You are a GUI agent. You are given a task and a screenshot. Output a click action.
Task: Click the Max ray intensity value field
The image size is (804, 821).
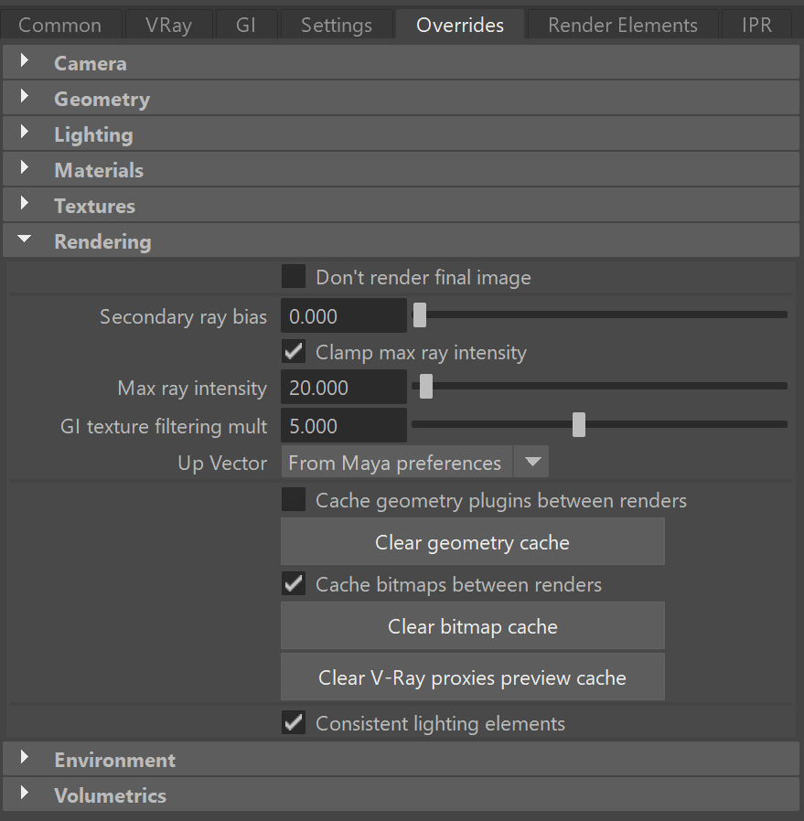click(x=344, y=388)
